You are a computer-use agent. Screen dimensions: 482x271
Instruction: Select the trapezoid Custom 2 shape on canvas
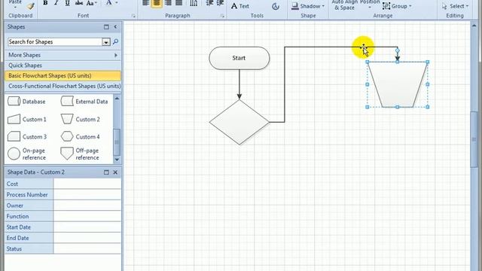click(x=398, y=84)
